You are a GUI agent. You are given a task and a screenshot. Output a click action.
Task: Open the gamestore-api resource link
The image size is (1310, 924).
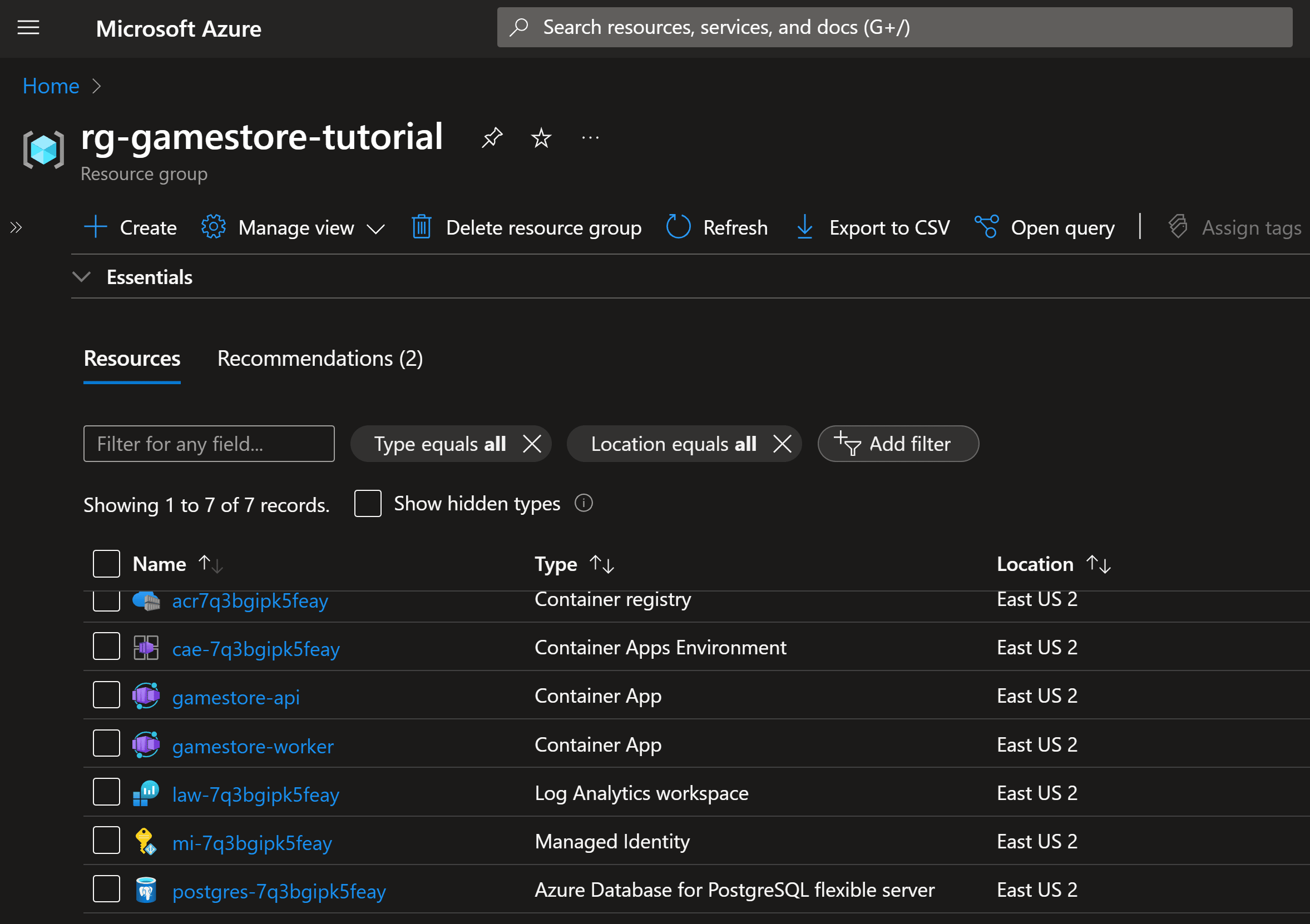click(x=236, y=697)
